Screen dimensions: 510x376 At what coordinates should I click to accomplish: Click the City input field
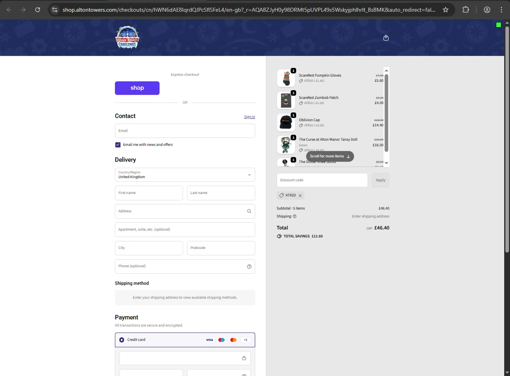click(149, 248)
